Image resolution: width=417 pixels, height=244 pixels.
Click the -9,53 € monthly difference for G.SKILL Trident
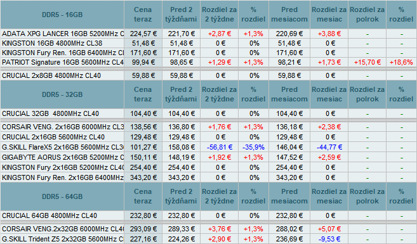[329, 239]
